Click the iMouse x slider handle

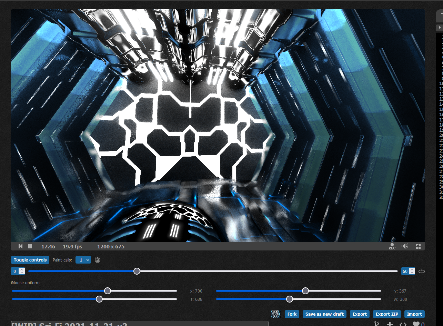[108, 291]
